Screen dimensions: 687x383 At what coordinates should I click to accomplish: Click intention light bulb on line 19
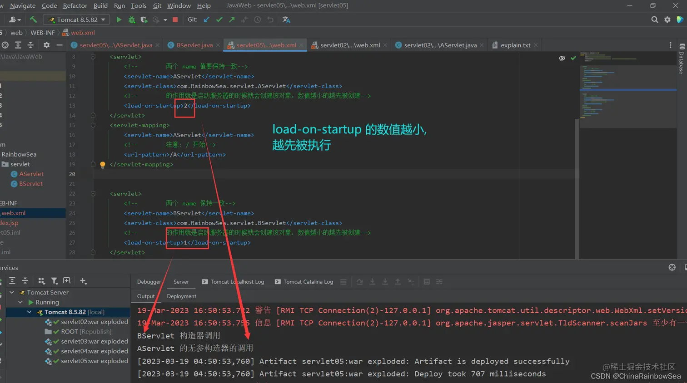pos(103,165)
